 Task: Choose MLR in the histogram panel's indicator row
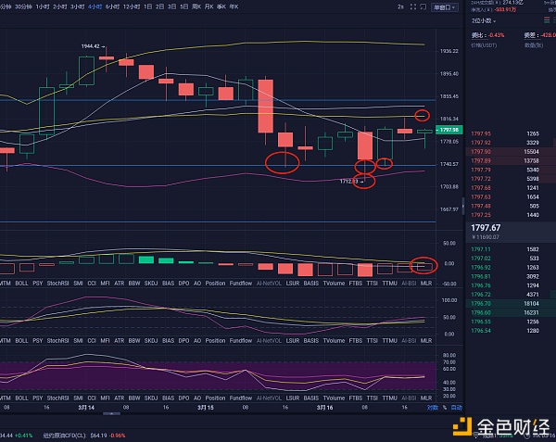point(426,284)
